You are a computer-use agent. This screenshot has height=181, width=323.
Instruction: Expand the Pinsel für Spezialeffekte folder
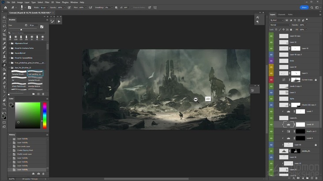pos(9,58)
